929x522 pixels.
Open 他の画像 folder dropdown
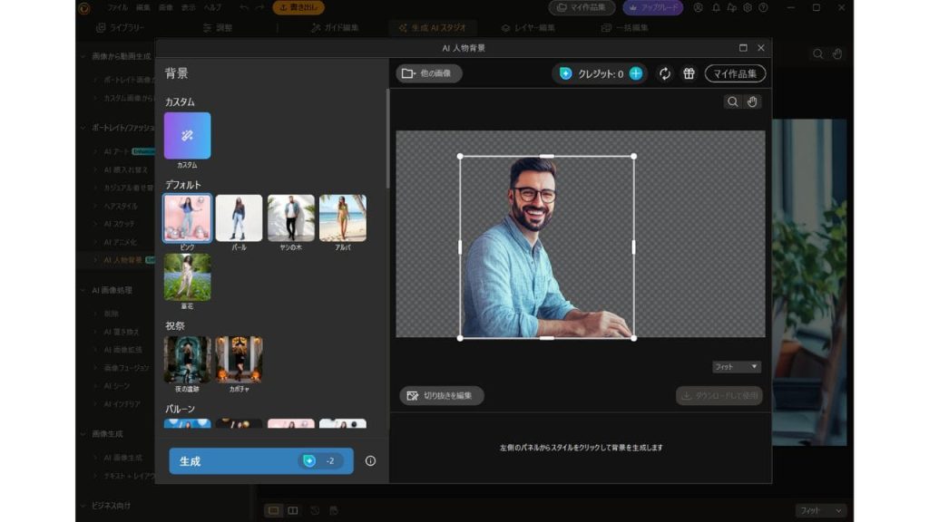pos(428,73)
